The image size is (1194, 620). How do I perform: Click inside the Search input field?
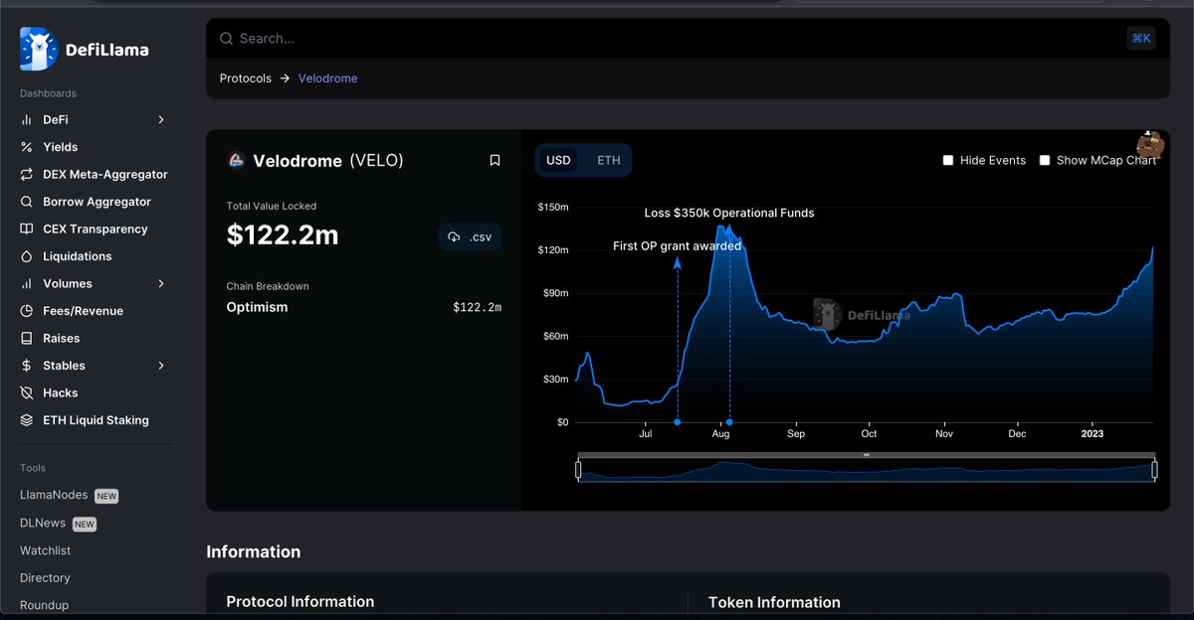[x=398, y=38]
